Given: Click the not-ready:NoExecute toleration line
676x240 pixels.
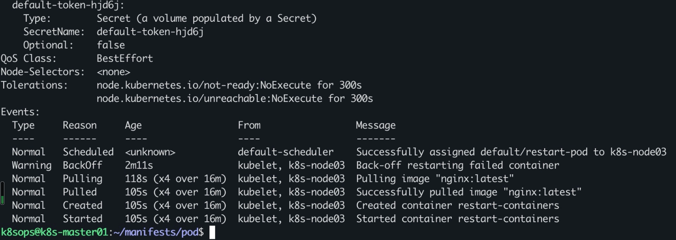Looking at the screenshot, I should point(229,85).
